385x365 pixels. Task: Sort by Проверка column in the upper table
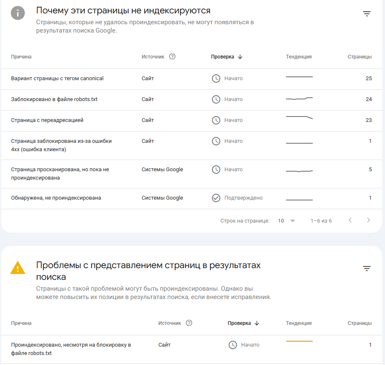pyautogui.click(x=226, y=57)
